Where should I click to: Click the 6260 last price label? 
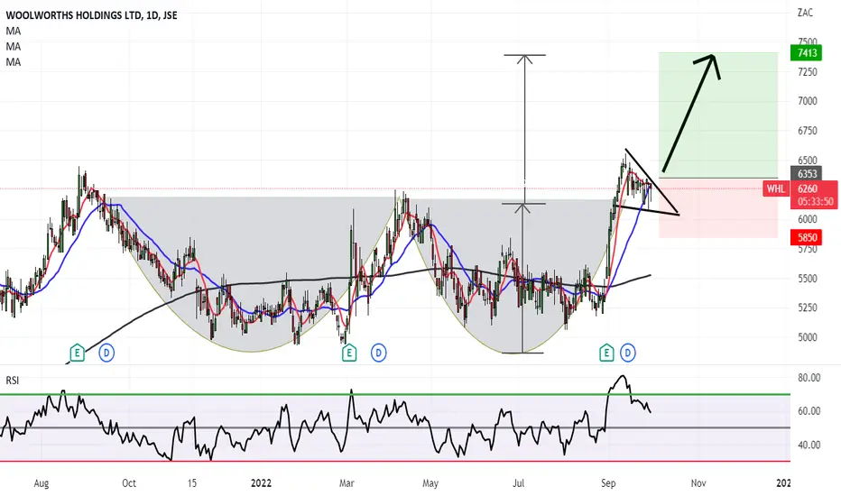point(808,188)
